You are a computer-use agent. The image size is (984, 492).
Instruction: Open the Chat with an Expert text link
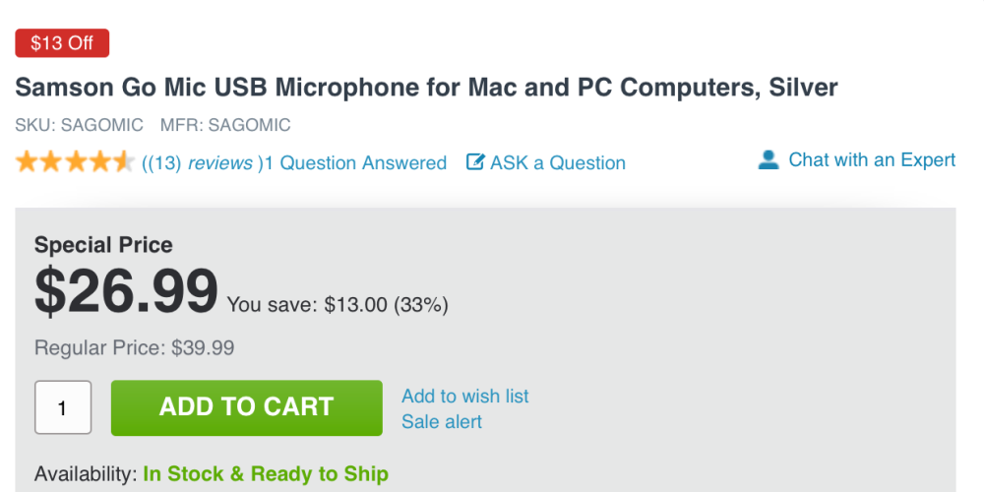tap(872, 160)
